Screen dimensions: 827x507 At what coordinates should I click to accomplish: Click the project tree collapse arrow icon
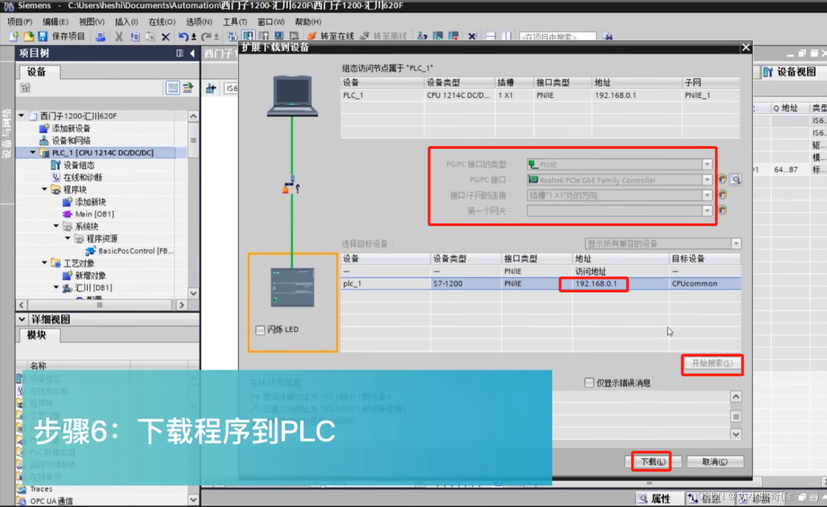point(192,53)
